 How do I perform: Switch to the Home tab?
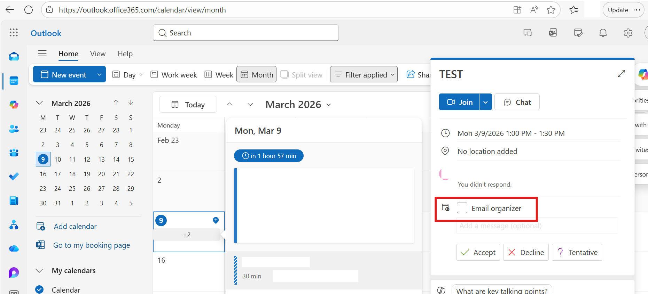[68, 54]
